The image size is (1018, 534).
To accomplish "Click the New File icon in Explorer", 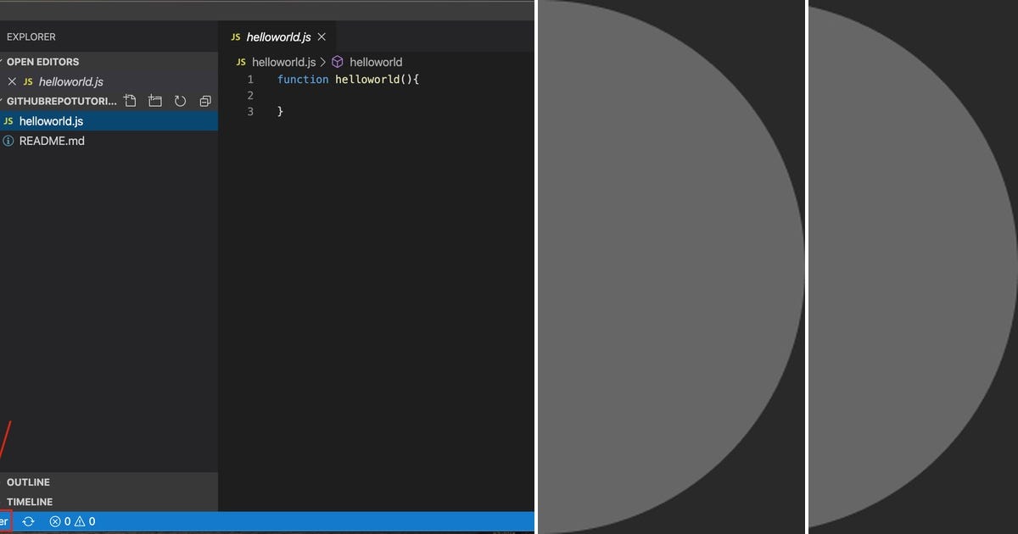I will click(130, 100).
